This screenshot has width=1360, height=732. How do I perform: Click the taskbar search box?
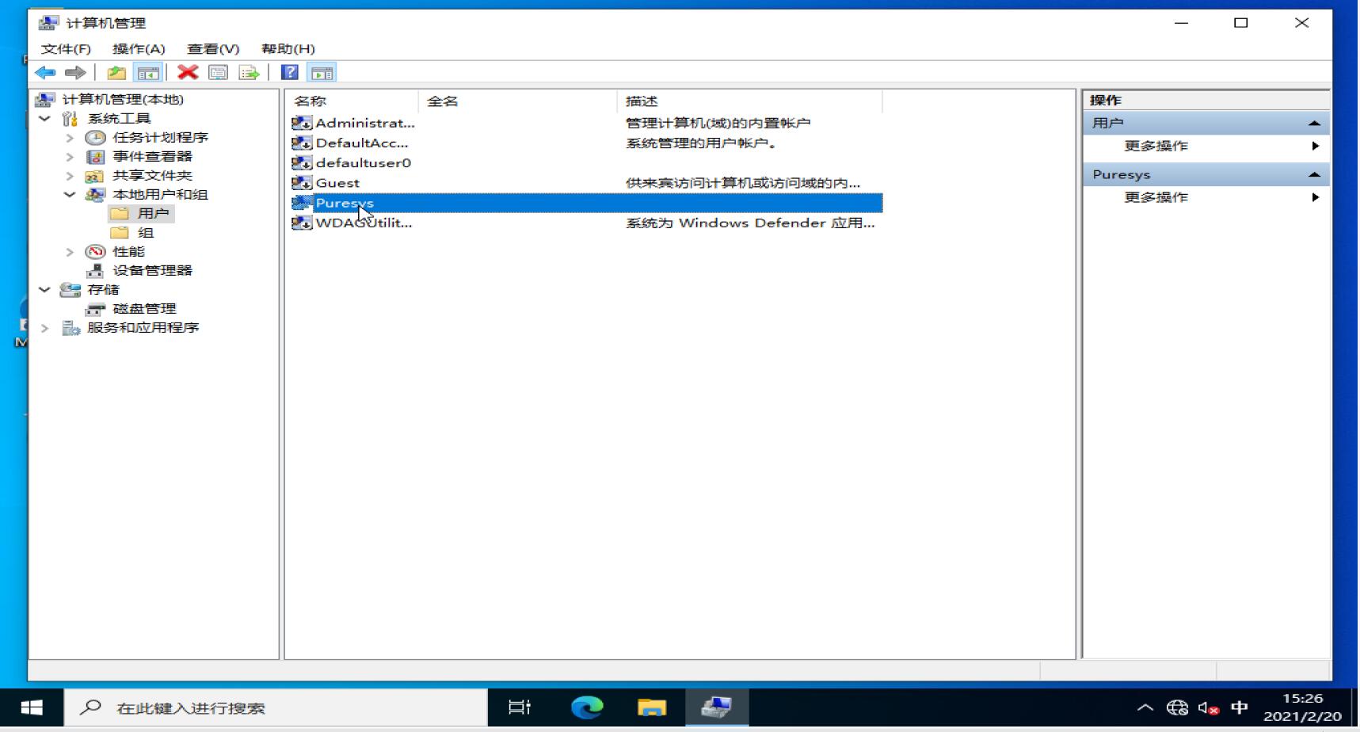pyautogui.click(x=276, y=707)
